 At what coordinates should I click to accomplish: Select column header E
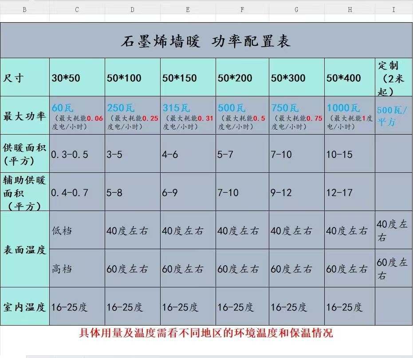pyautogui.click(x=187, y=8)
